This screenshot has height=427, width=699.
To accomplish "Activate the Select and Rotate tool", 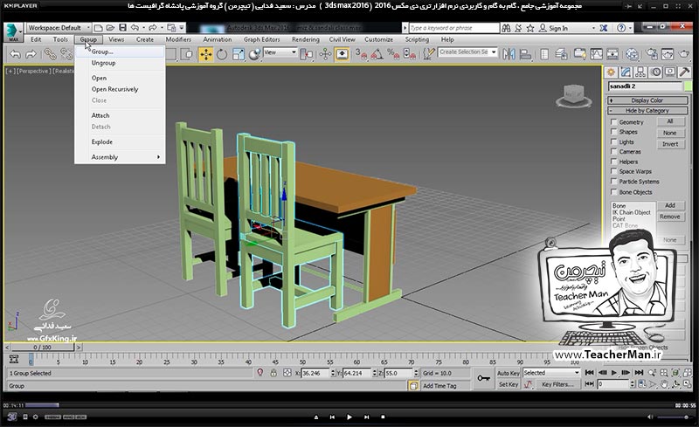I will (222, 54).
